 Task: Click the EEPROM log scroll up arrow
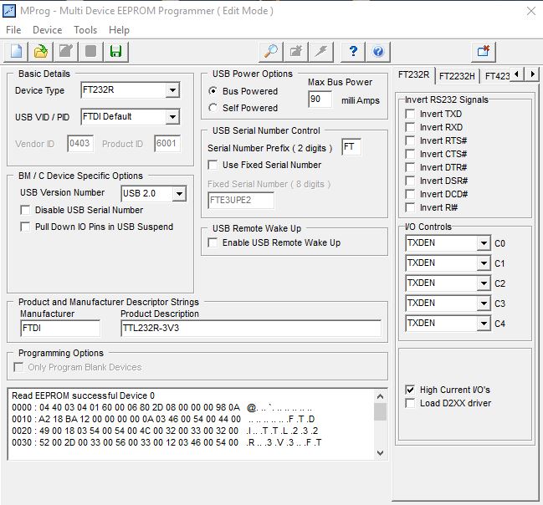pyautogui.click(x=380, y=396)
